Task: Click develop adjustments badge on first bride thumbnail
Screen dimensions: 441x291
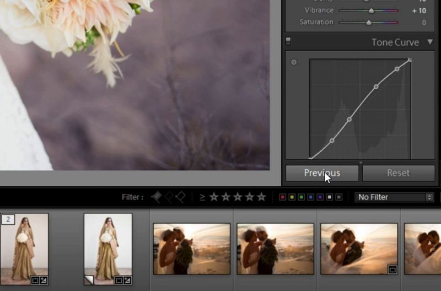Action: pos(44,281)
